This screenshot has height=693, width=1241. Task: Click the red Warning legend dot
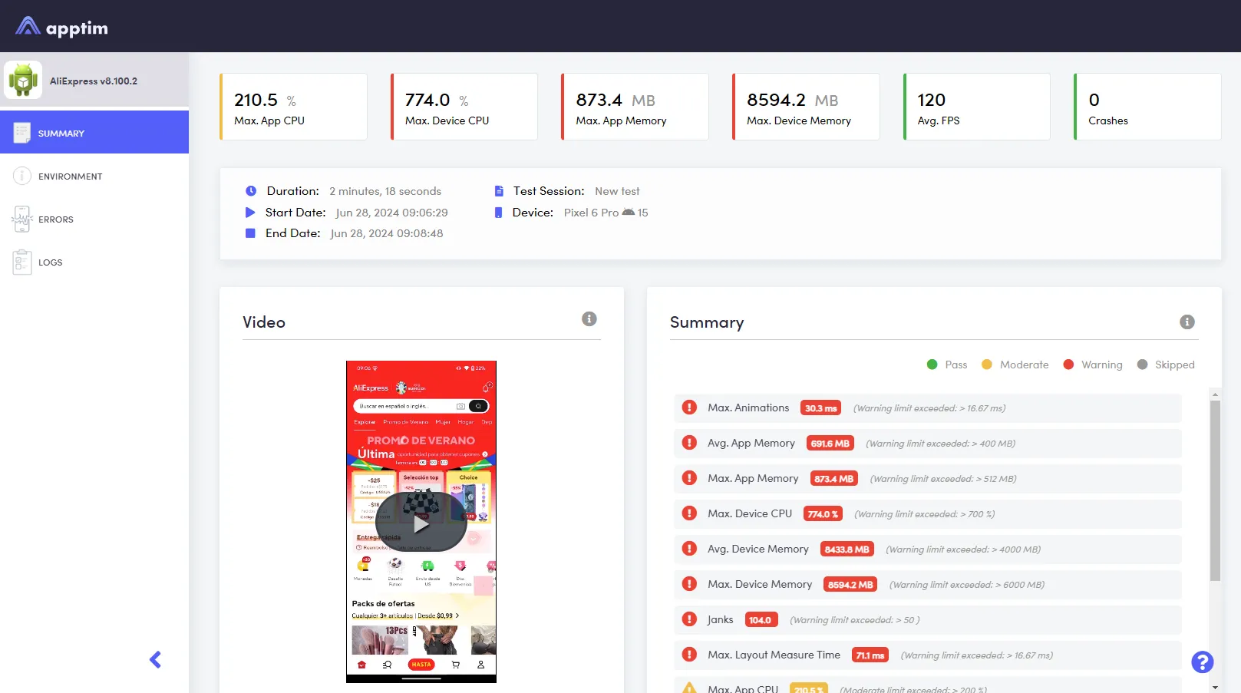[1068, 365]
